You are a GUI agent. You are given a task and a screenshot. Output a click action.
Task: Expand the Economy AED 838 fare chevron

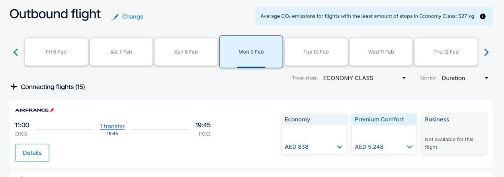coord(339,147)
